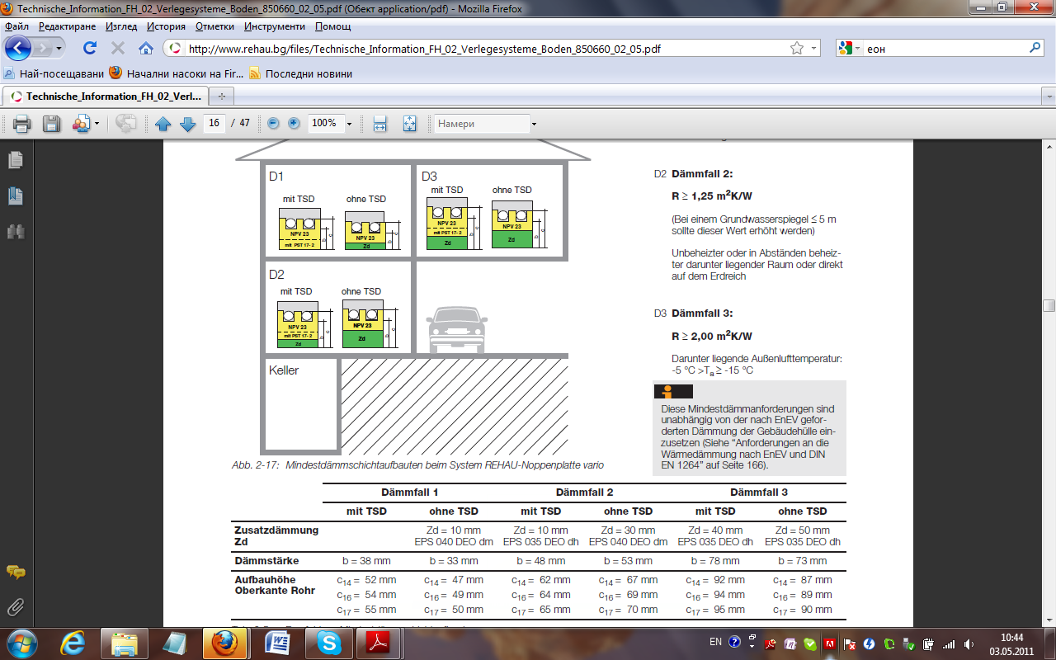Reload the current page

[90, 48]
